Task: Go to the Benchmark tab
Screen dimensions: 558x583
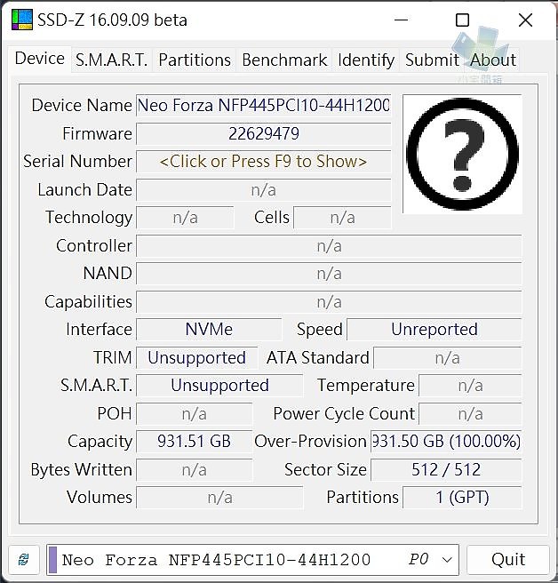Action: (x=284, y=60)
